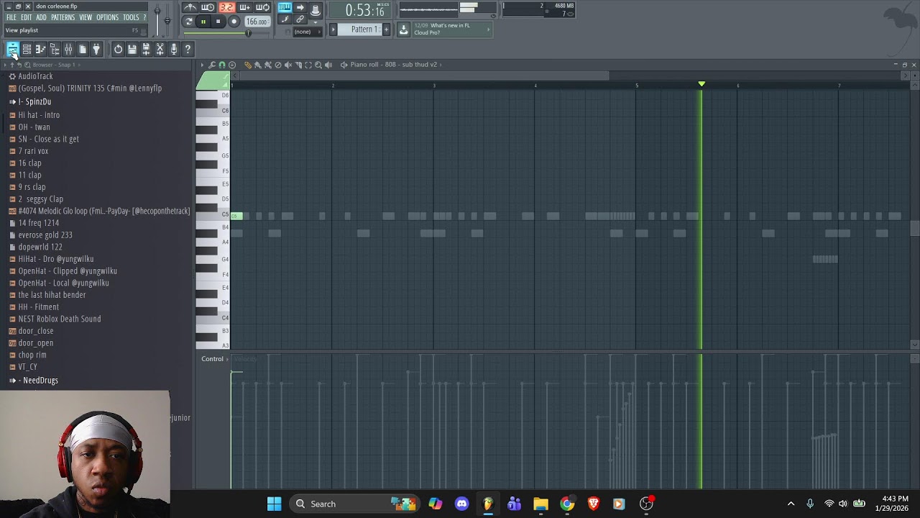Toggle loop recording button

(262, 7)
